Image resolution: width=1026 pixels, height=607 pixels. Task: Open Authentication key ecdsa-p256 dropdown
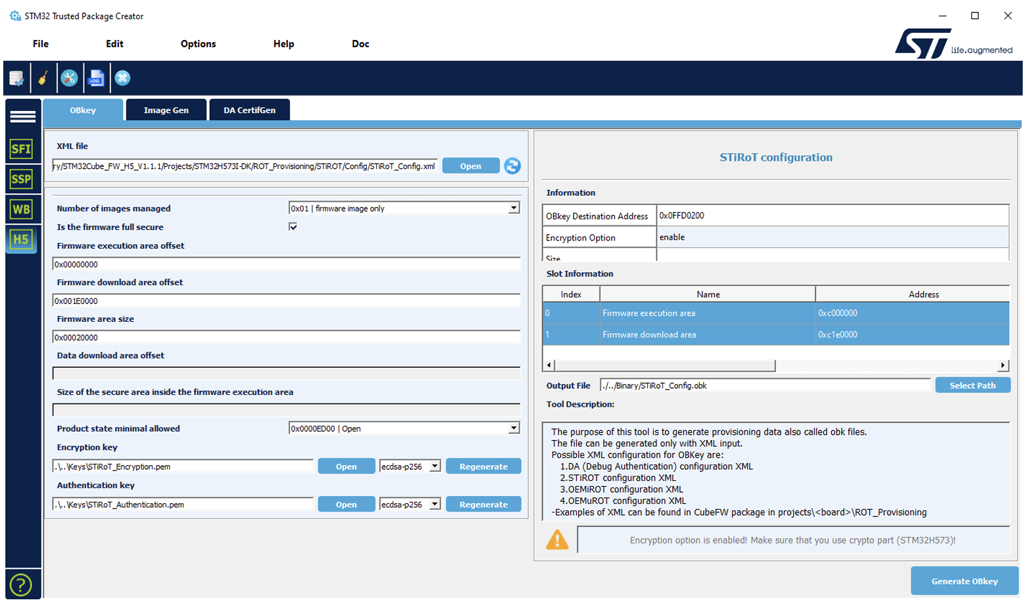coord(435,505)
